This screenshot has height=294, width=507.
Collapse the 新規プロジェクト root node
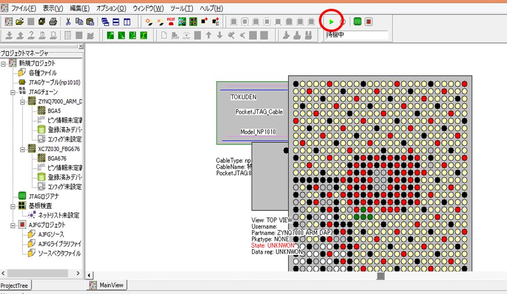tap(4, 63)
